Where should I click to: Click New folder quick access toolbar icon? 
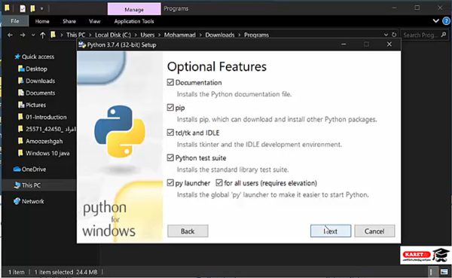tap(32, 8)
